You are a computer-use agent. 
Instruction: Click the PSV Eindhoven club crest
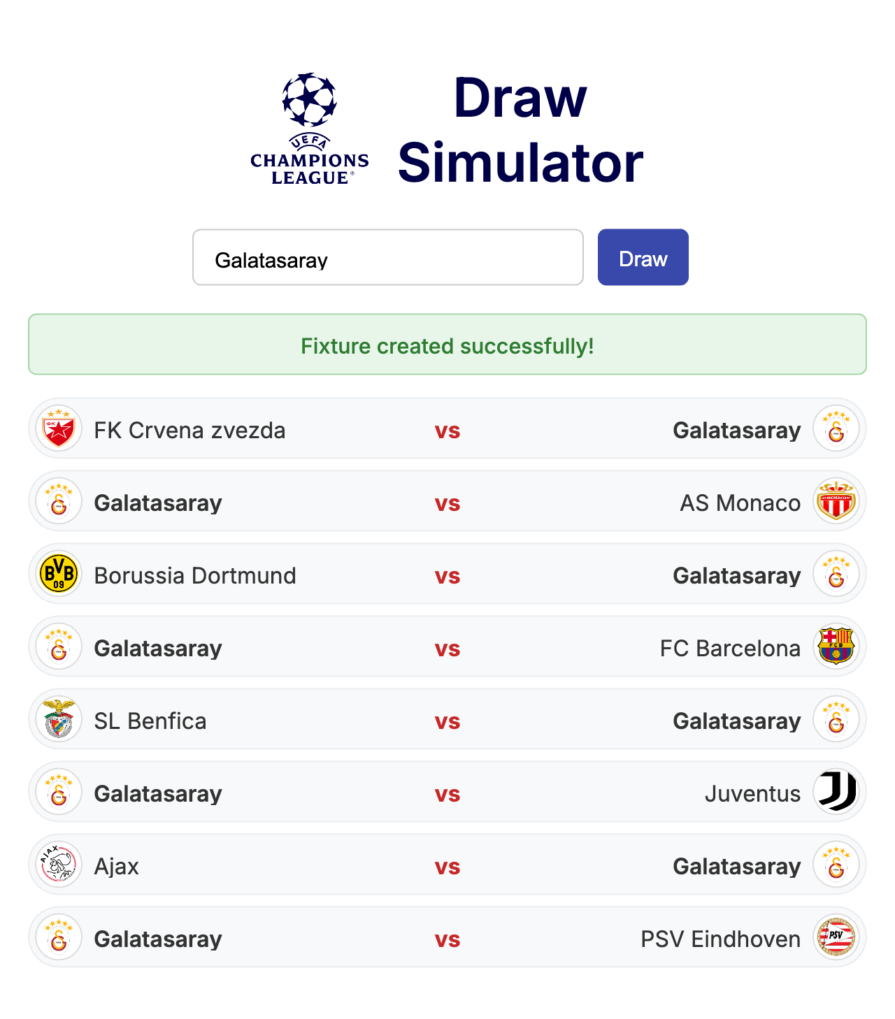coord(836,938)
